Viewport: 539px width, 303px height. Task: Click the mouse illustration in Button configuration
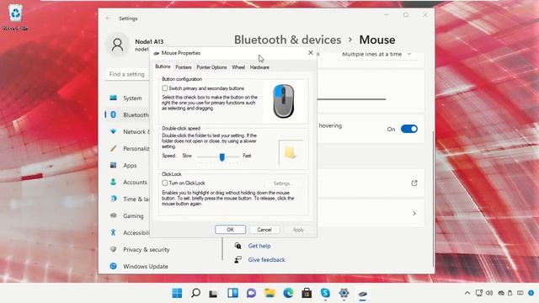[284, 101]
